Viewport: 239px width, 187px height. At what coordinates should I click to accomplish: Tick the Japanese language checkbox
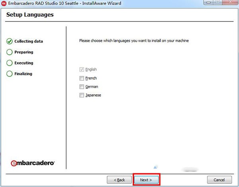tap(82, 95)
